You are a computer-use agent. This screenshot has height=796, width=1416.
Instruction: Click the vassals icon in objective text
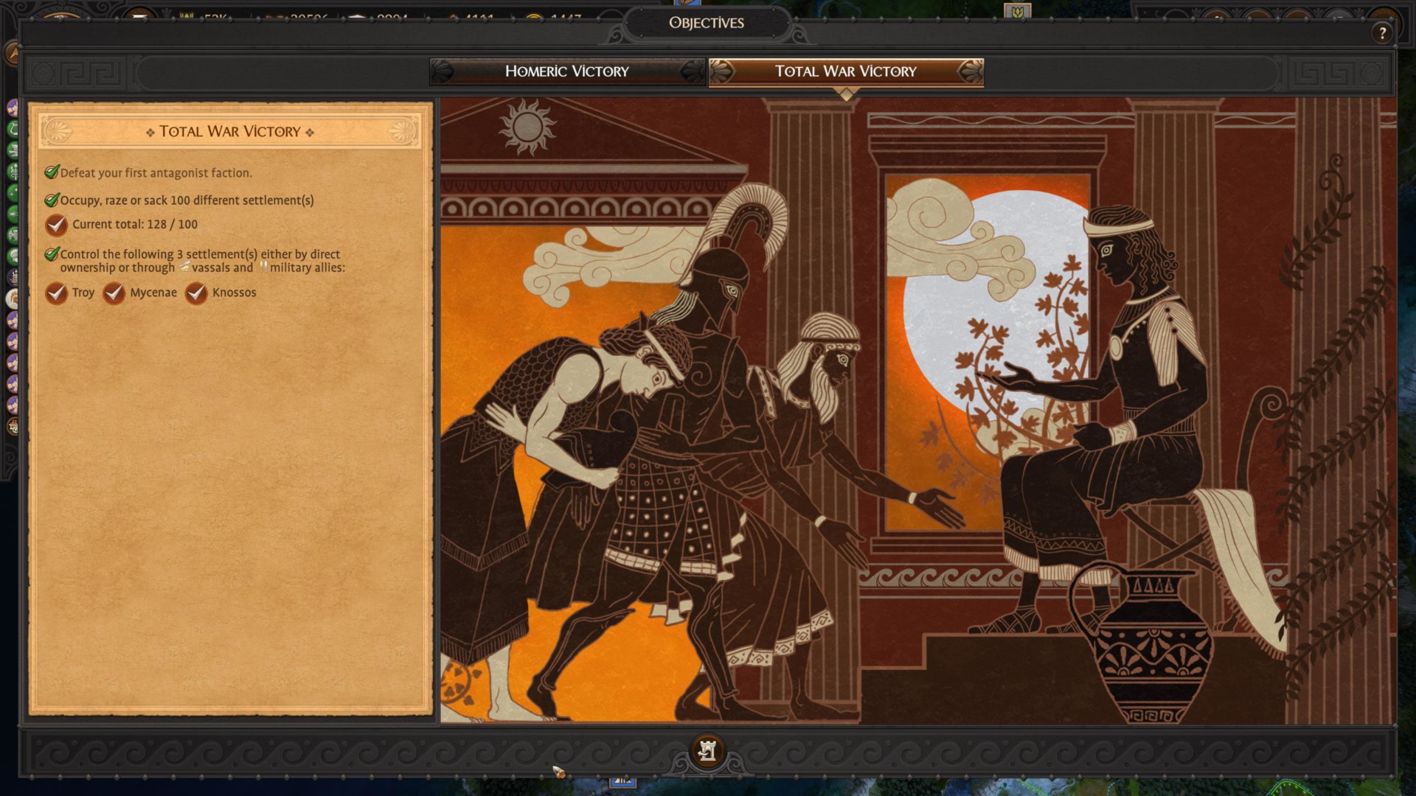(x=184, y=267)
